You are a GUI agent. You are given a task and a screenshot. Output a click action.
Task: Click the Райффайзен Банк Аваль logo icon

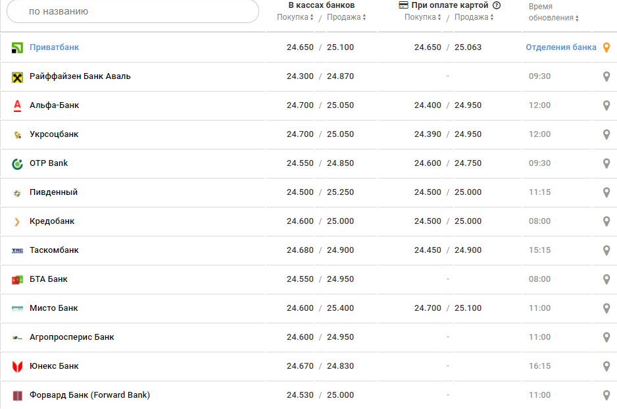pos(18,77)
